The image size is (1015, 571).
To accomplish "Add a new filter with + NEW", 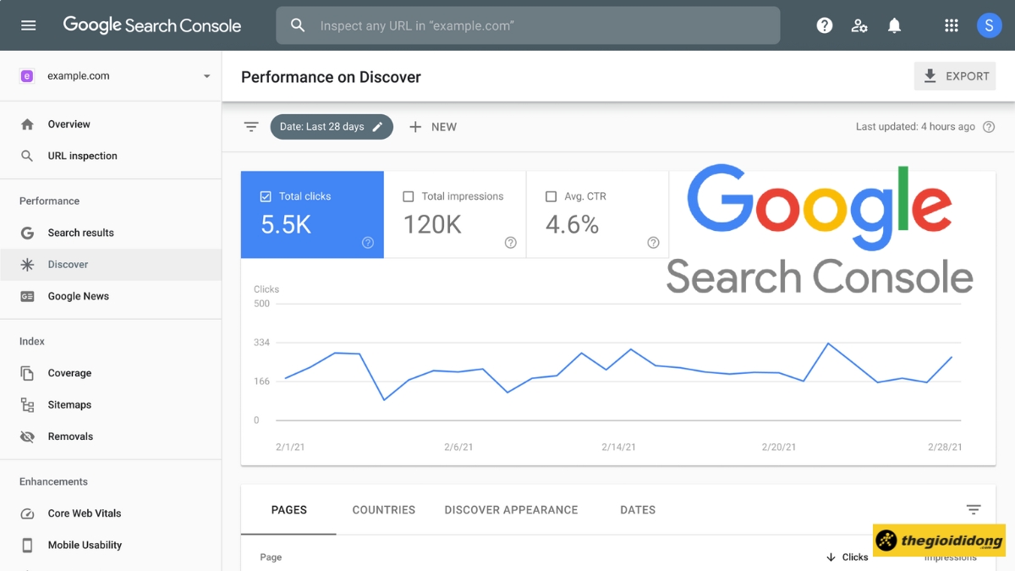I will (433, 126).
